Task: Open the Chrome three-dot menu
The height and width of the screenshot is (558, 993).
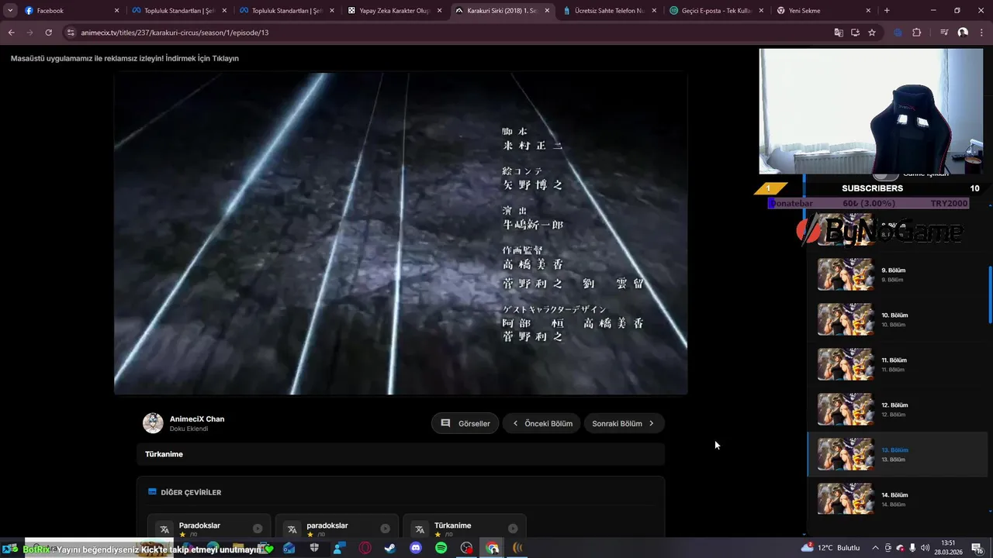Action: 981,33
